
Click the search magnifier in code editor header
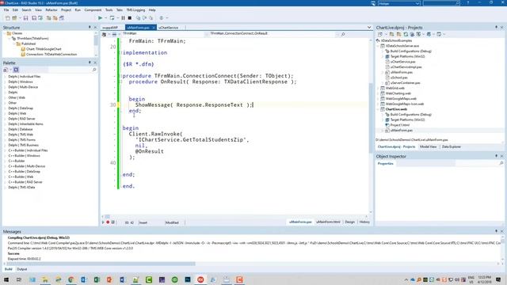click(343, 34)
